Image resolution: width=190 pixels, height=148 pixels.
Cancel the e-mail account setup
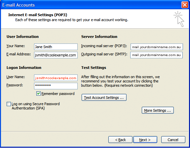(173, 140)
